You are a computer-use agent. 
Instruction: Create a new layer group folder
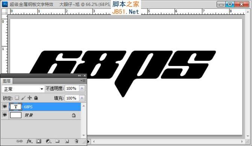click(x=58, y=141)
